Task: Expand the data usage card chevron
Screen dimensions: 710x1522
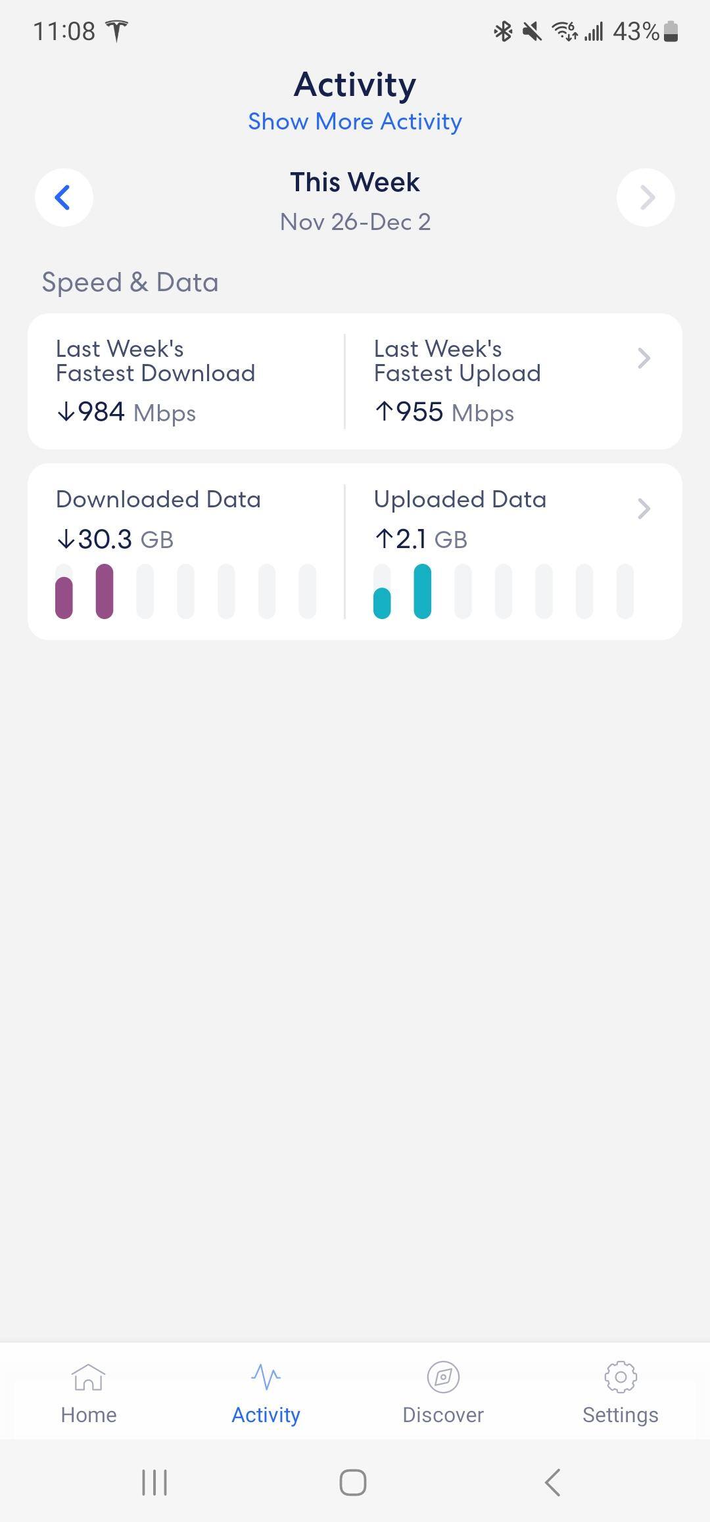Action: pyautogui.click(x=644, y=509)
